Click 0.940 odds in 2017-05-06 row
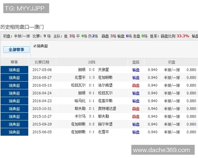The width and height of the screenshot is (198, 158). pyautogui.click(x=152, y=70)
